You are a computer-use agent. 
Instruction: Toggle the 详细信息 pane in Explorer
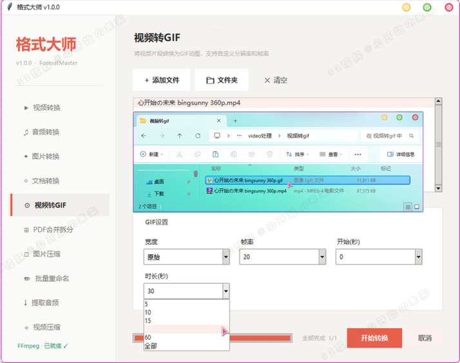tap(401, 154)
